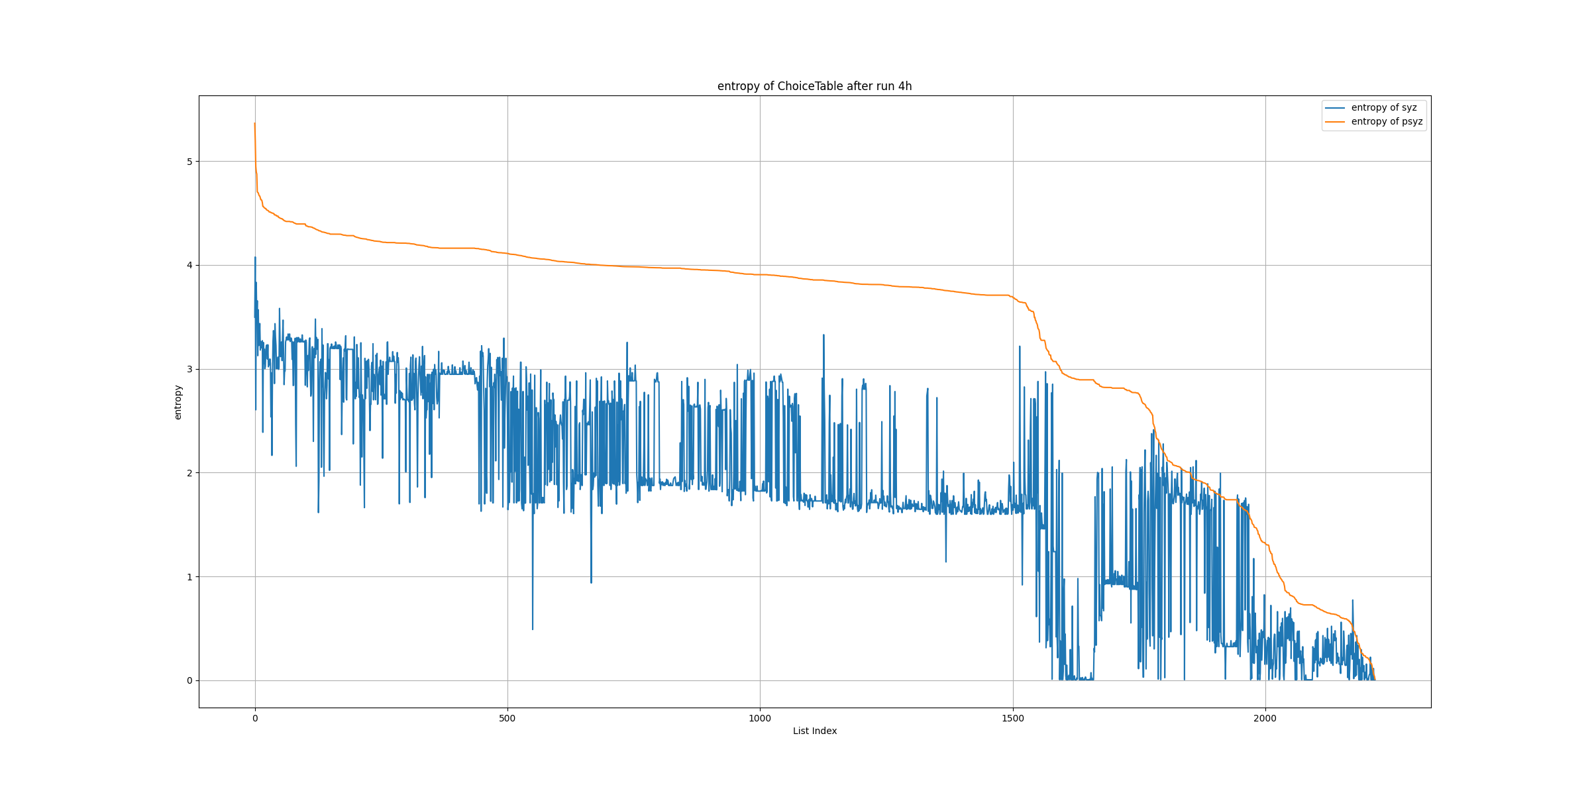Viewport: 1590px width, 795px height.
Task: Click the y-axis tick label 2
Action: (189, 473)
